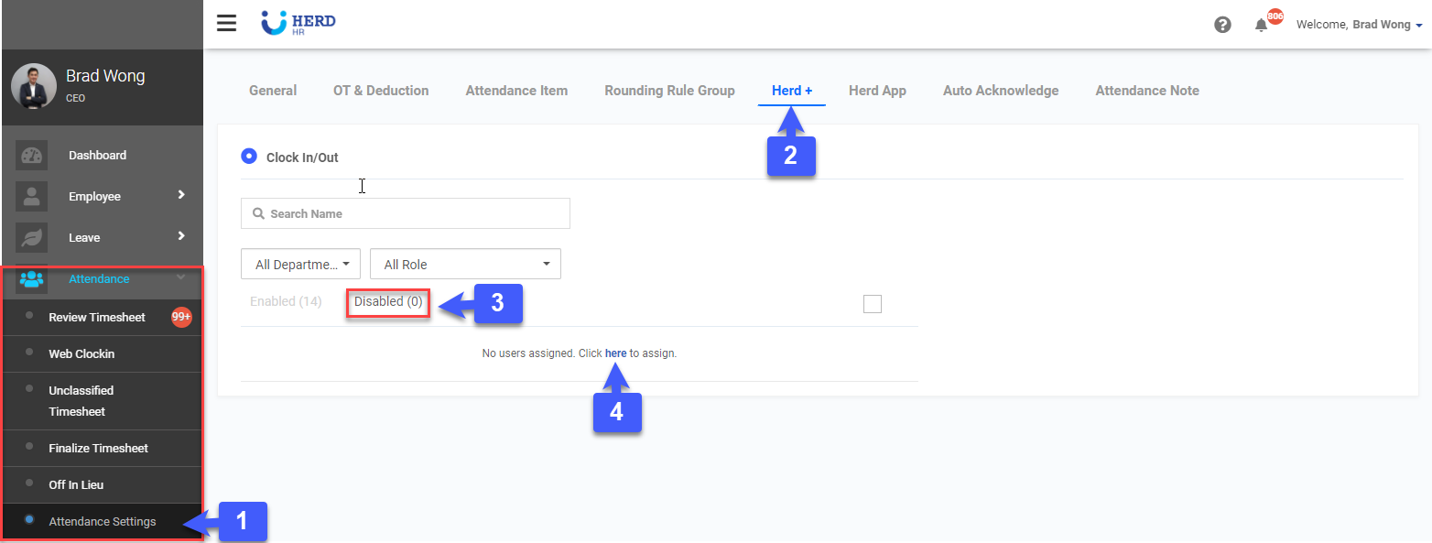The width and height of the screenshot is (1432, 543).
Task: Switch to the OT & Deduction tab
Action: [381, 91]
